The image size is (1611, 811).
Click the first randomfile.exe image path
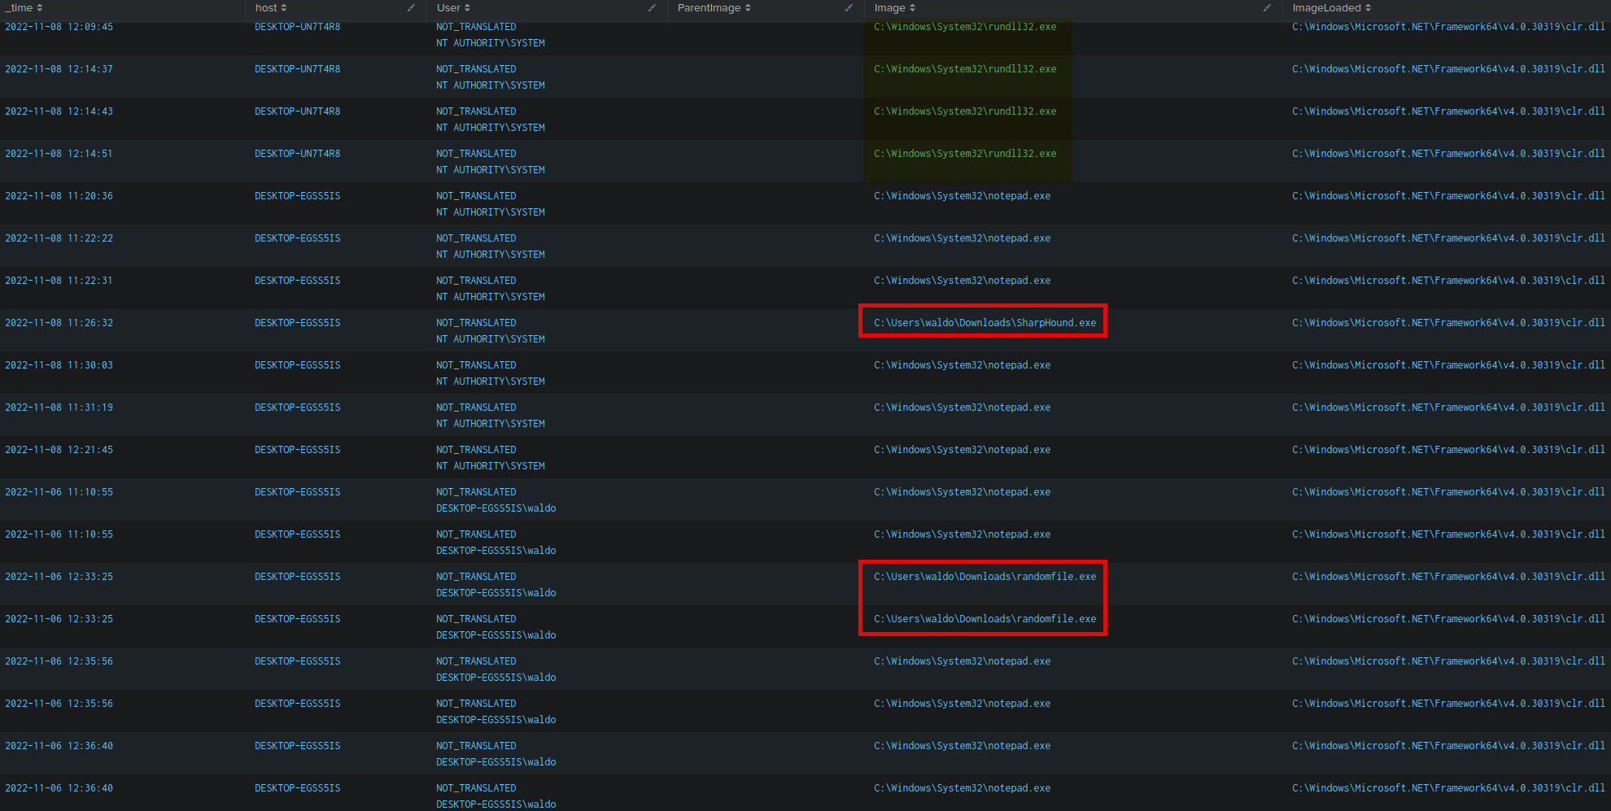(984, 577)
